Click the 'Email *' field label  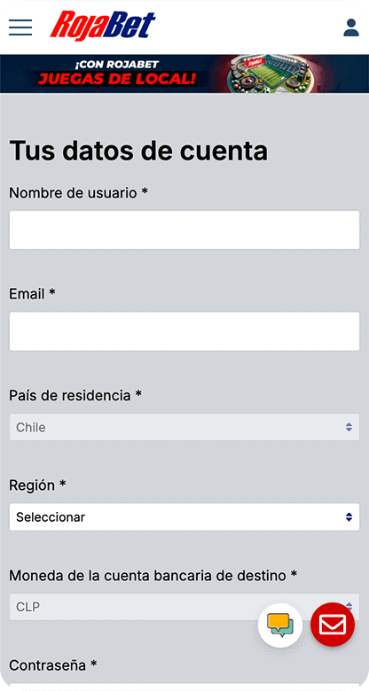pos(32,294)
